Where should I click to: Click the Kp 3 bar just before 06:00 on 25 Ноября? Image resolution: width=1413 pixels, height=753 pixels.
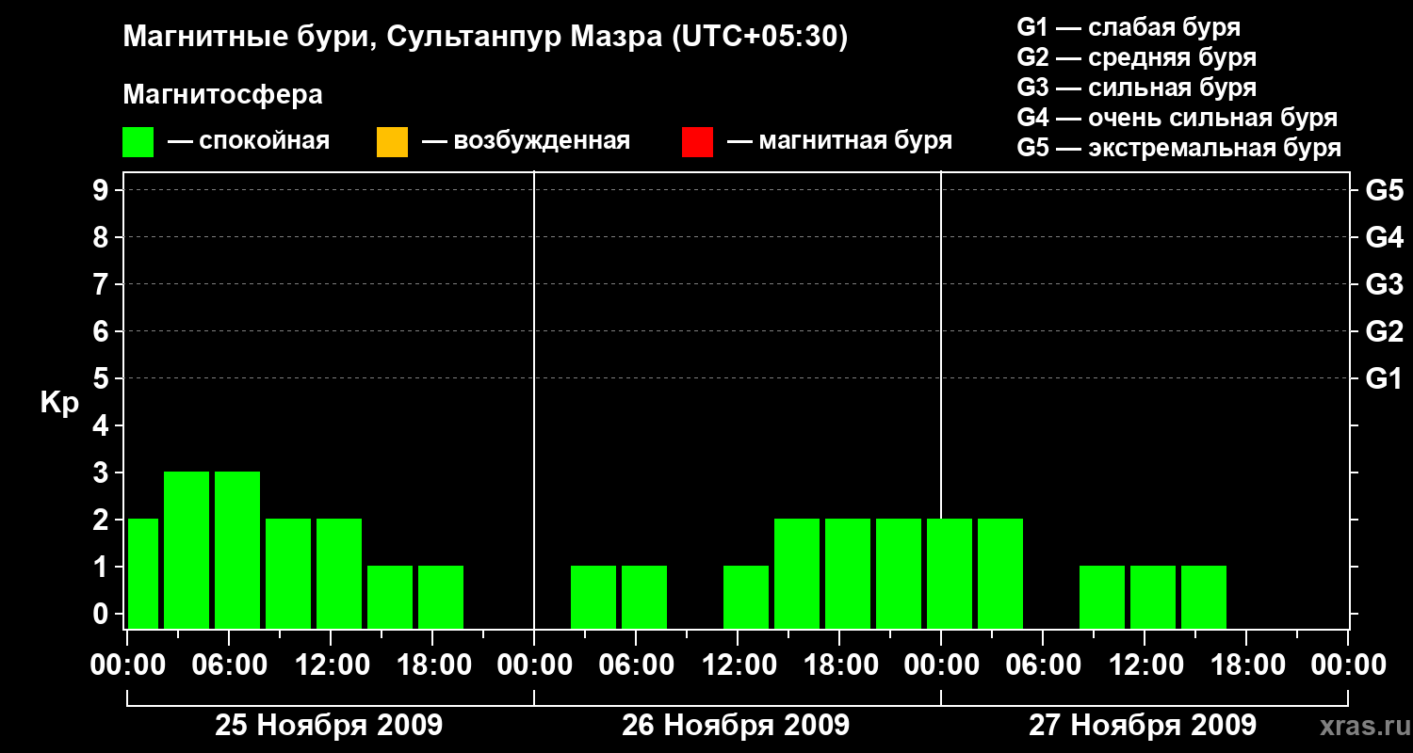click(x=187, y=550)
